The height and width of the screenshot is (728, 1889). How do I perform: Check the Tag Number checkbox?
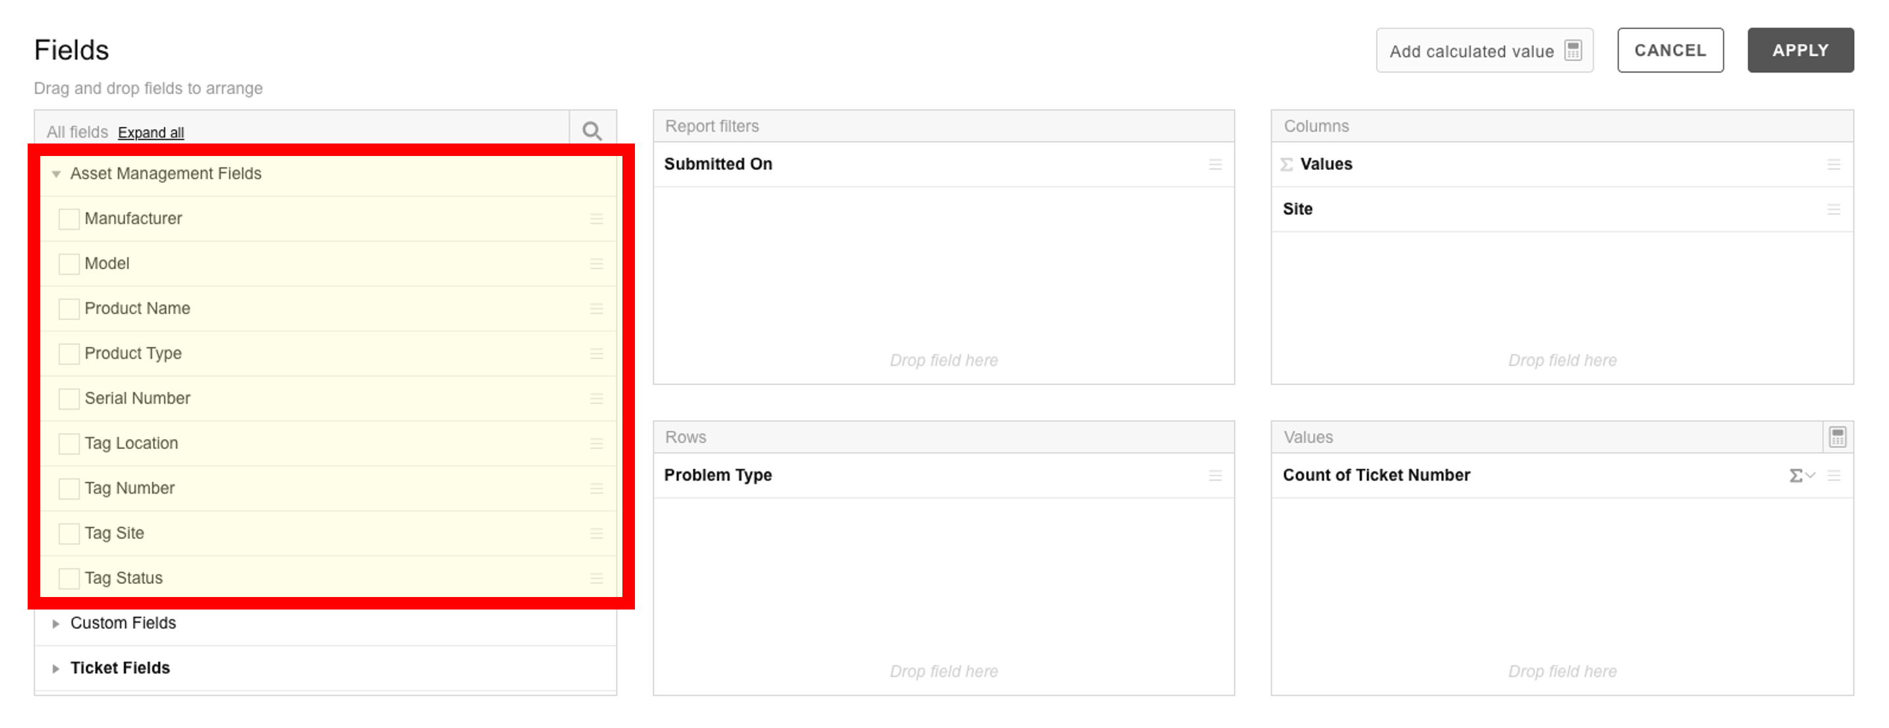(69, 488)
